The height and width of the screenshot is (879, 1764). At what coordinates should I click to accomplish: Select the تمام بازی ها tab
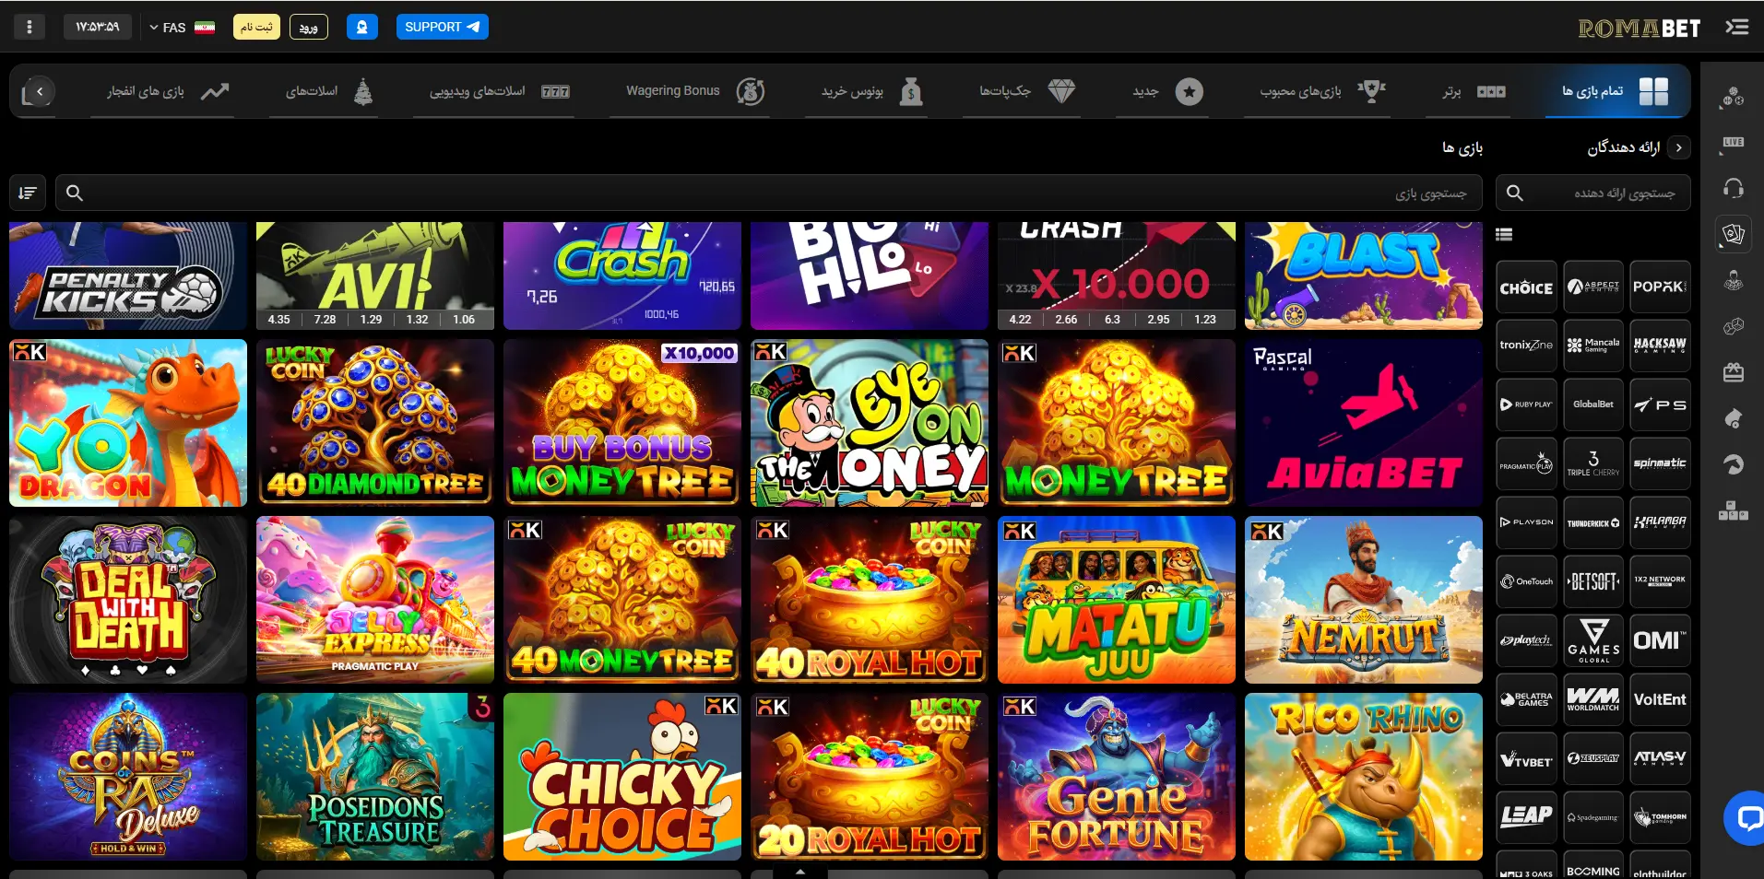click(x=1616, y=91)
